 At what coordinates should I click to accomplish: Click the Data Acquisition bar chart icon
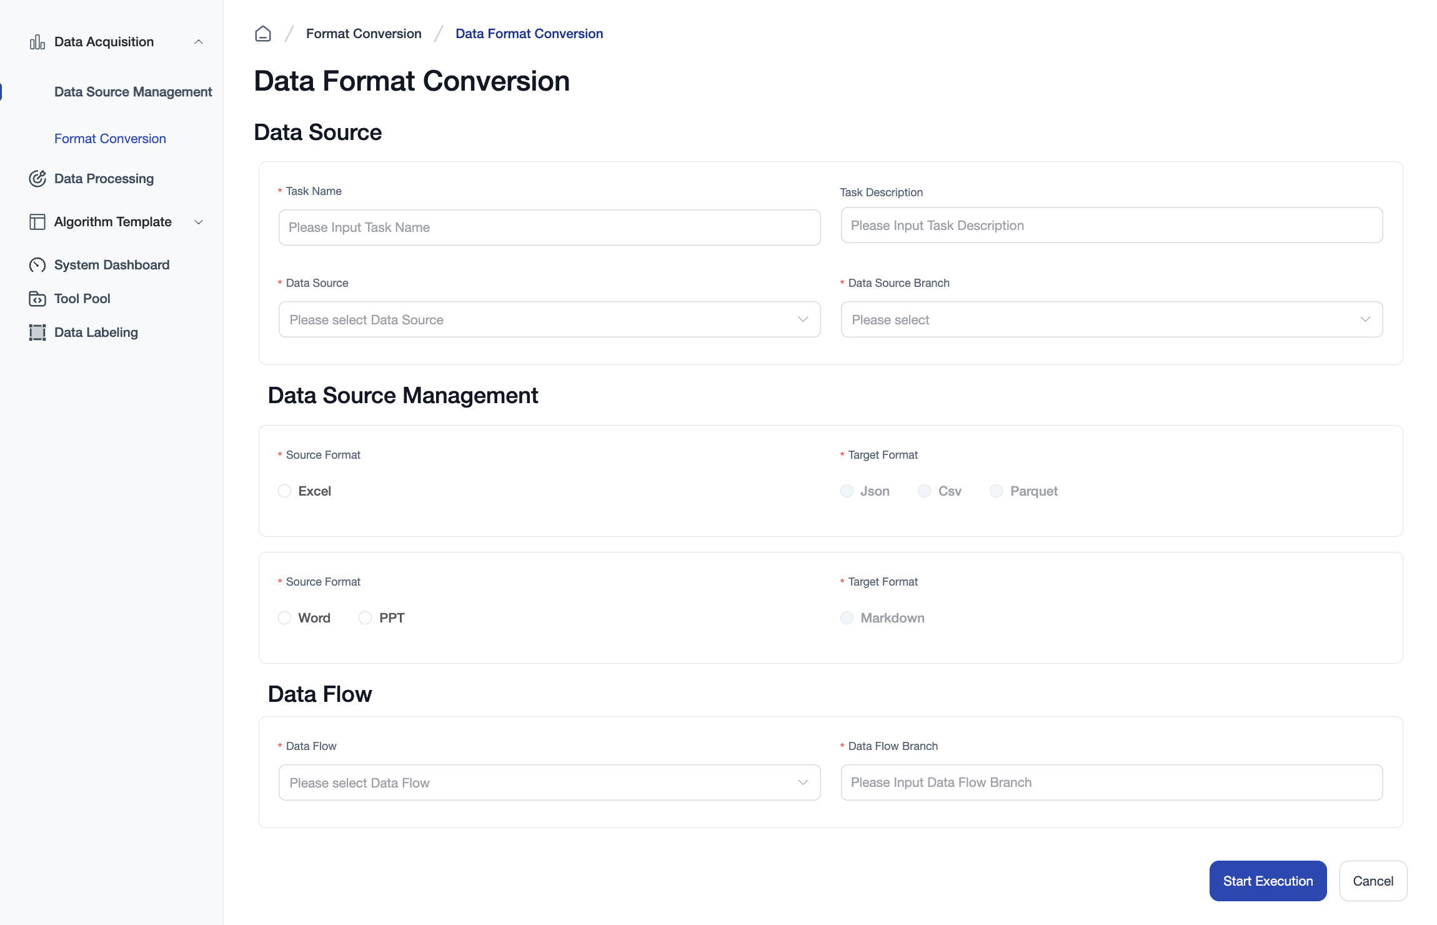pyautogui.click(x=37, y=42)
